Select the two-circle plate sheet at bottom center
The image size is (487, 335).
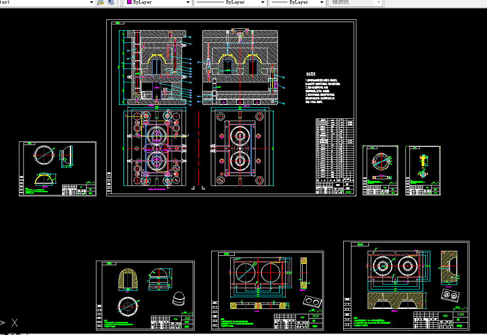pos(268,290)
